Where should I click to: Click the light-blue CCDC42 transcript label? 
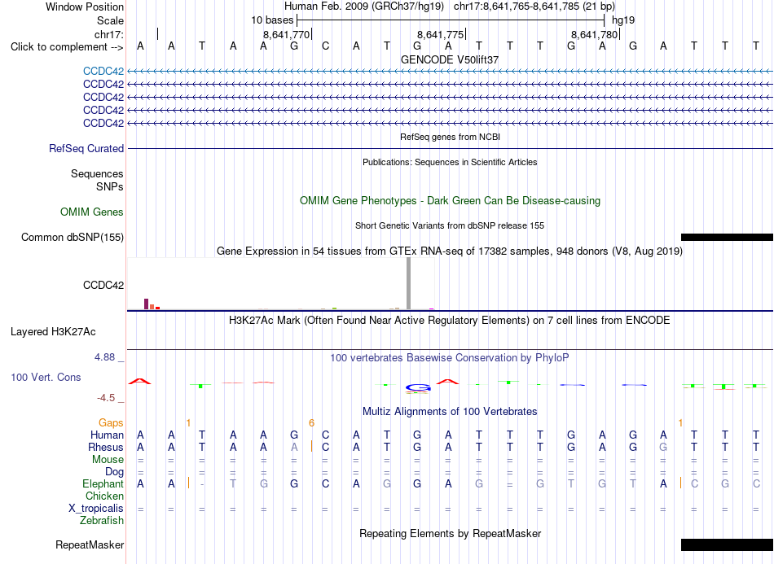(103, 71)
